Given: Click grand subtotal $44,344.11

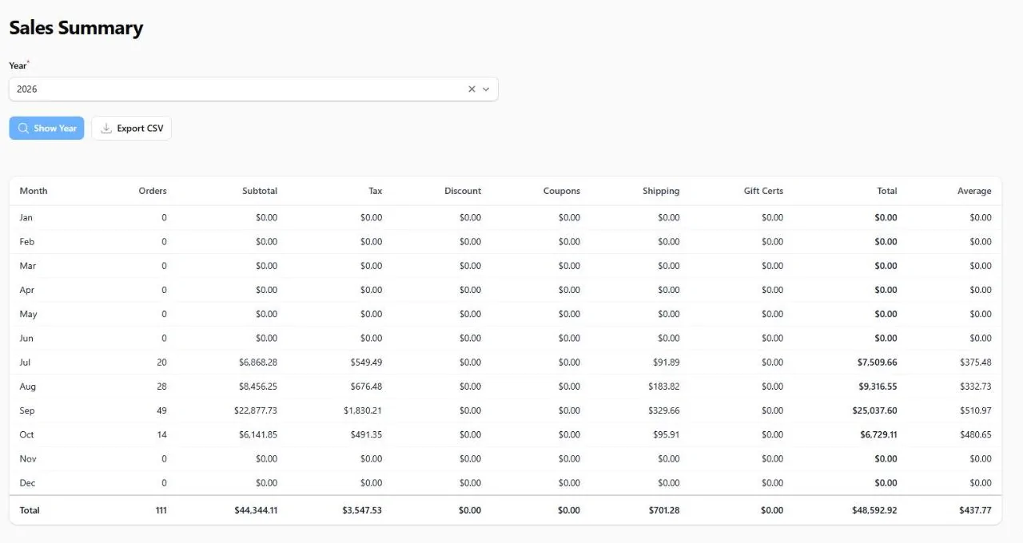Looking at the screenshot, I should (x=257, y=510).
